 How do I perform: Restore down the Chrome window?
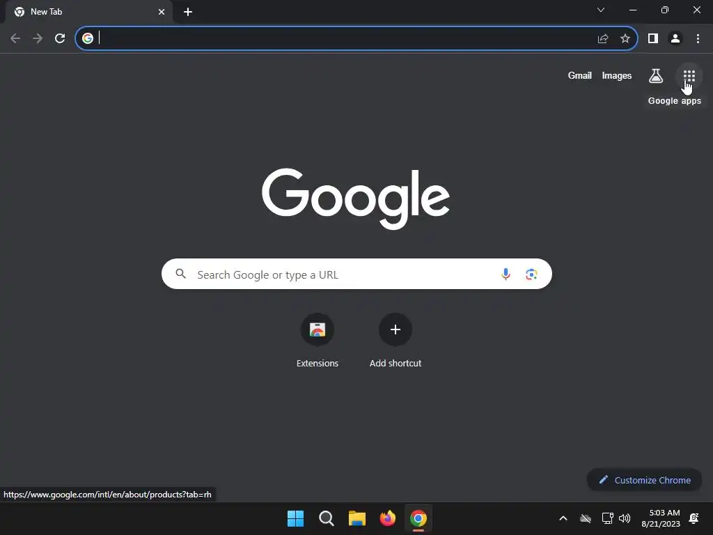pyautogui.click(x=664, y=10)
